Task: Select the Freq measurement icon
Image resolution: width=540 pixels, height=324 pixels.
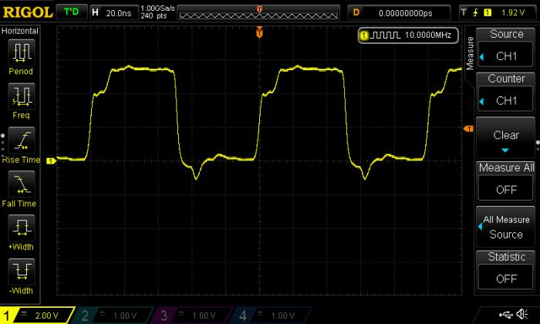Action: tap(22, 96)
